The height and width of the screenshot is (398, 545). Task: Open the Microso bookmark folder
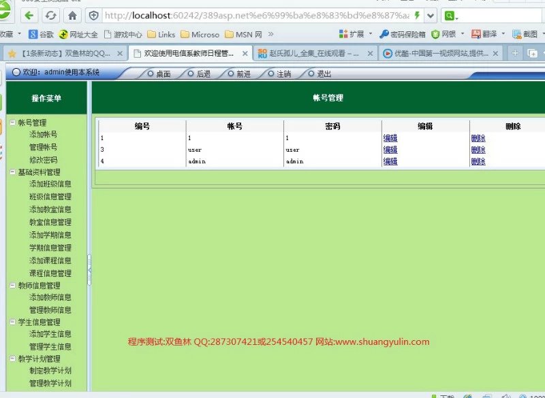(x=200, y=34)
